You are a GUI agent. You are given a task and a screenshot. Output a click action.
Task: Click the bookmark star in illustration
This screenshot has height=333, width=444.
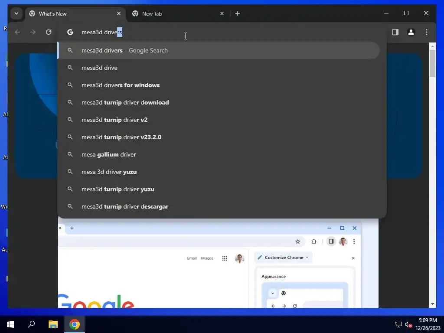coord(297,242)
